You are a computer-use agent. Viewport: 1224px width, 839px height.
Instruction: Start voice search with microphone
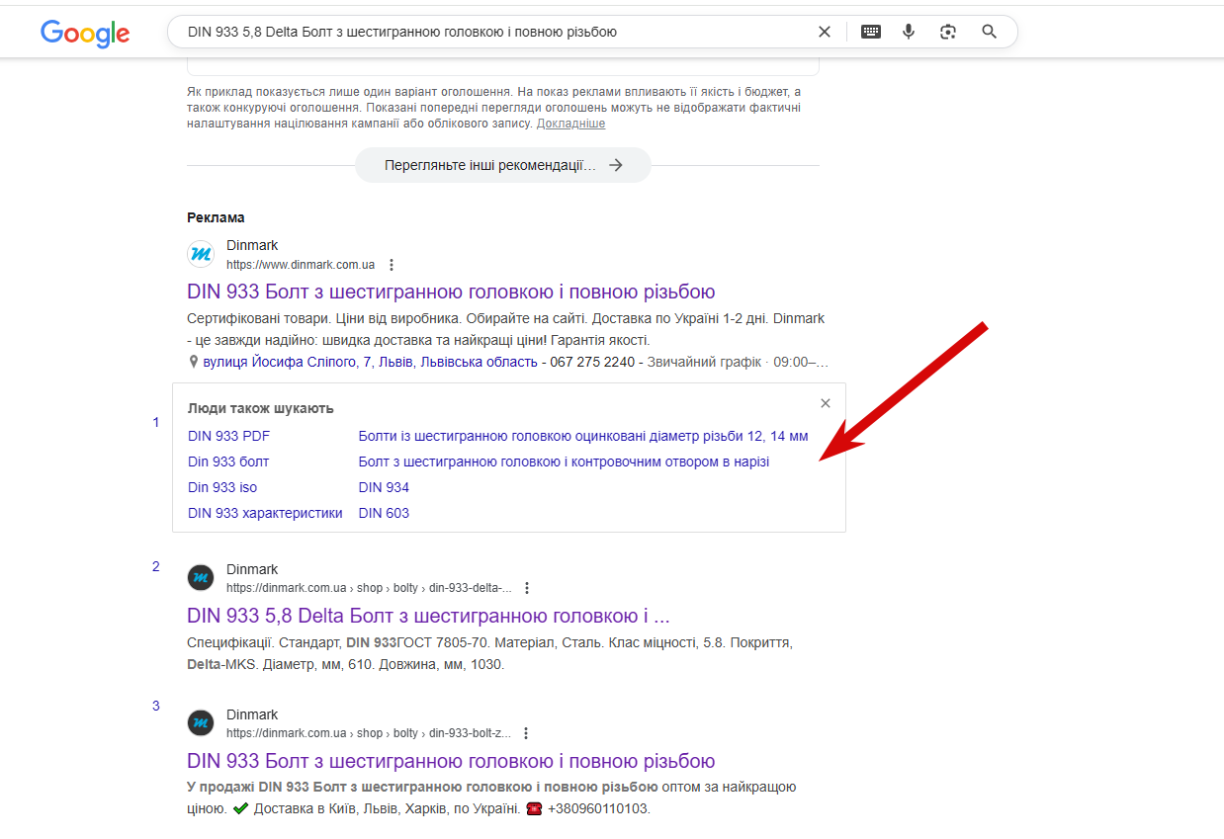point(909,32)
